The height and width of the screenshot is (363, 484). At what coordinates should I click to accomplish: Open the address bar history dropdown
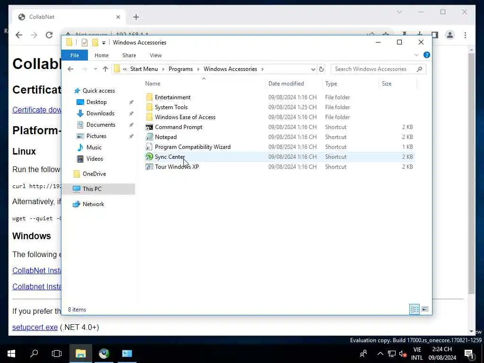(x=313, y=69)
